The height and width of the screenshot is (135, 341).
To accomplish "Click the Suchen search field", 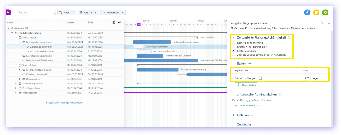I will pyautogui.click(x=34, y=12).
